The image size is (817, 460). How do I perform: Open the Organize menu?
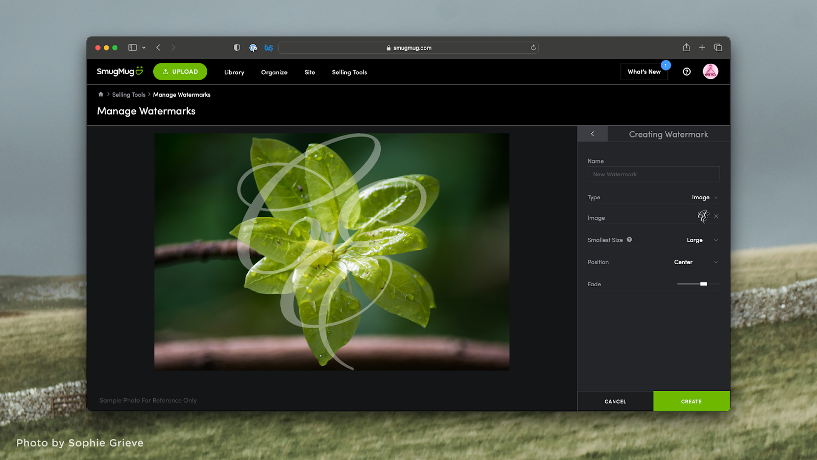pyautogui.click(x=274, y=72)
